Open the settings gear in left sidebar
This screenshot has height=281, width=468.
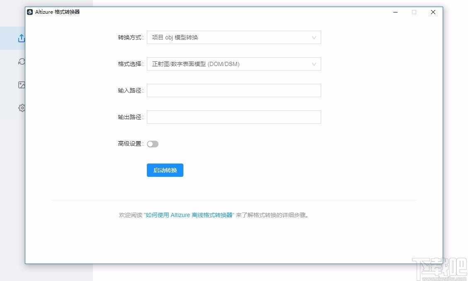tap(22, 108)
